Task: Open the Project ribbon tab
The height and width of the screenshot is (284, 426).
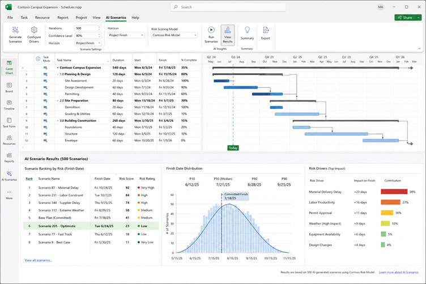Action: 81,18
